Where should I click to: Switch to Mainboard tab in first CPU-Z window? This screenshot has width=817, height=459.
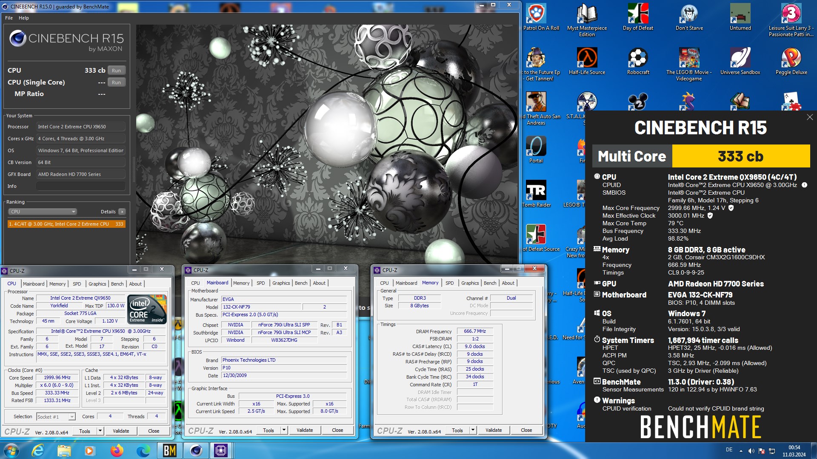34,284
